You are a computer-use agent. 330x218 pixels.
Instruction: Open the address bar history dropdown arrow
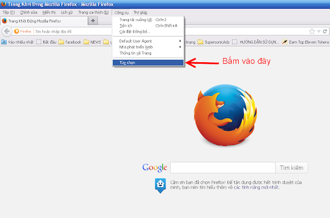[319, 31]
